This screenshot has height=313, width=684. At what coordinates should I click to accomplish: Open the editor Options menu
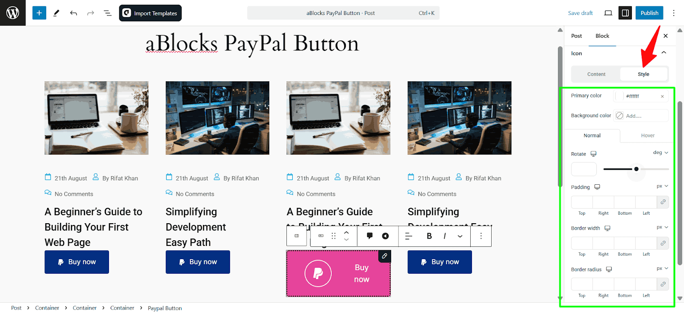click(x=674, y=13)
